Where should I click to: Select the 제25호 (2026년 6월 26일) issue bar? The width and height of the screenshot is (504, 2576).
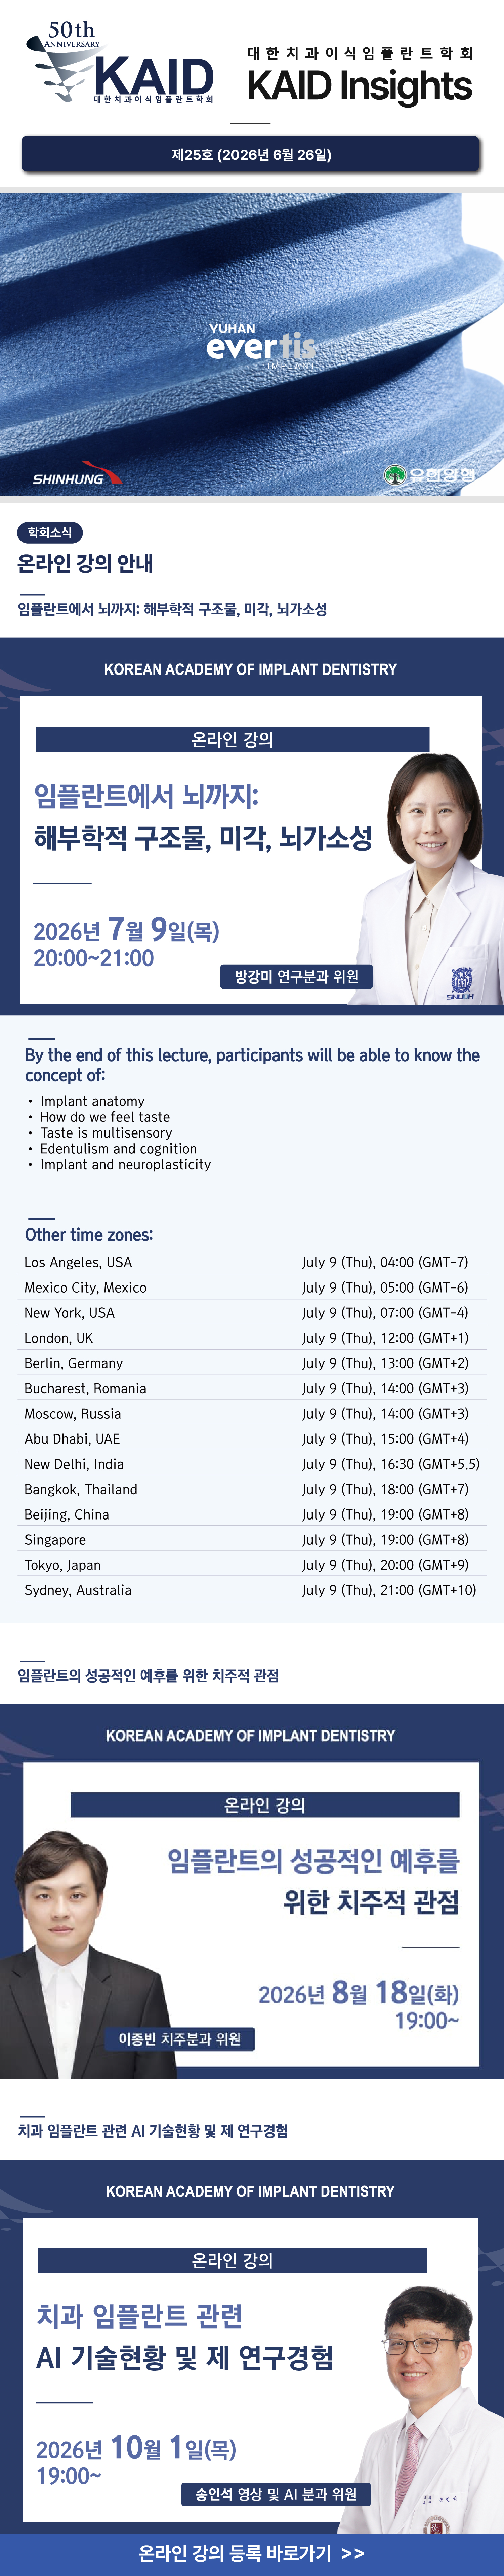[251, 154]
